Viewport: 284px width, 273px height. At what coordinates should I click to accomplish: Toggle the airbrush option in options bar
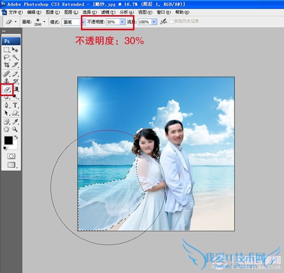pos(163,22)
